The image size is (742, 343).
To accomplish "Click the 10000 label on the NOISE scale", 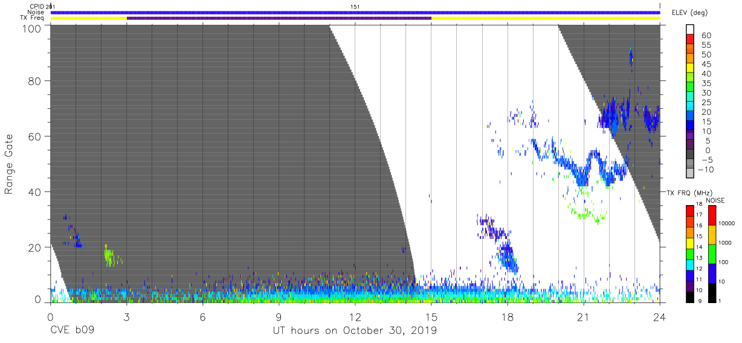I will (726, 223).
